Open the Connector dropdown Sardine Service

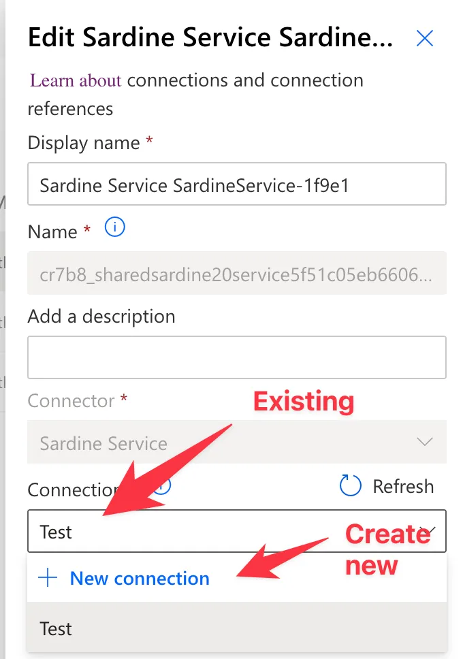point(204,444)
